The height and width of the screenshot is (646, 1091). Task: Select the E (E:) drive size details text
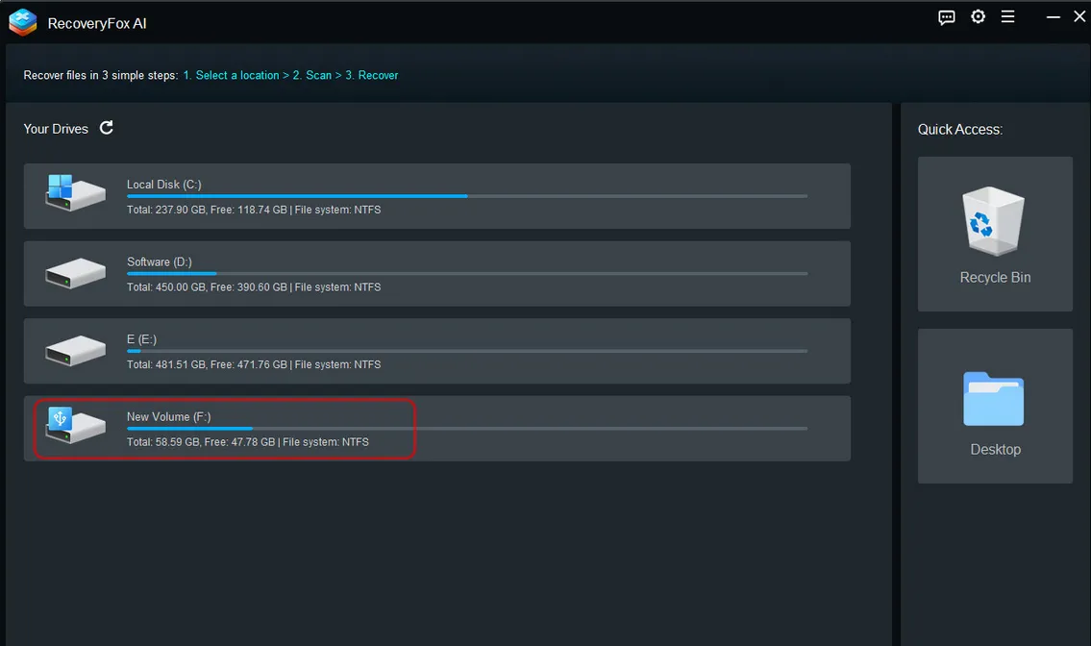coord(254,364)
